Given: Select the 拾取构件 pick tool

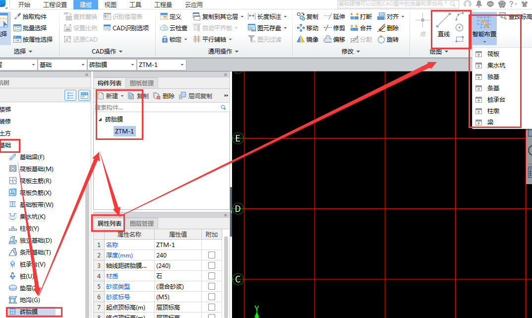Looking at the screenshot, I should coord(30,17).
